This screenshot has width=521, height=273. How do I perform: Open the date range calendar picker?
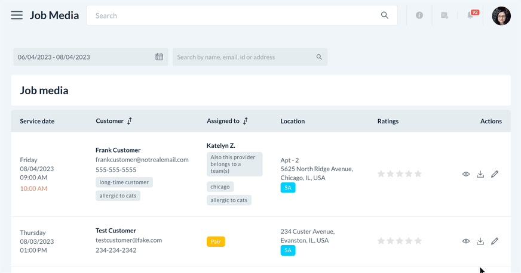coord(160,57)
